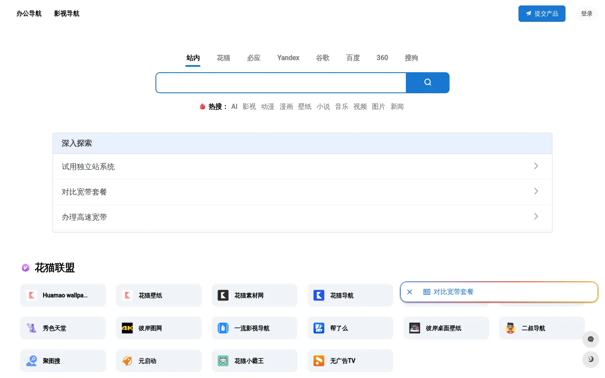Viewport: 605px width, 378px height.
Task: Click the 深入探索 panel header
Action: 302,143
